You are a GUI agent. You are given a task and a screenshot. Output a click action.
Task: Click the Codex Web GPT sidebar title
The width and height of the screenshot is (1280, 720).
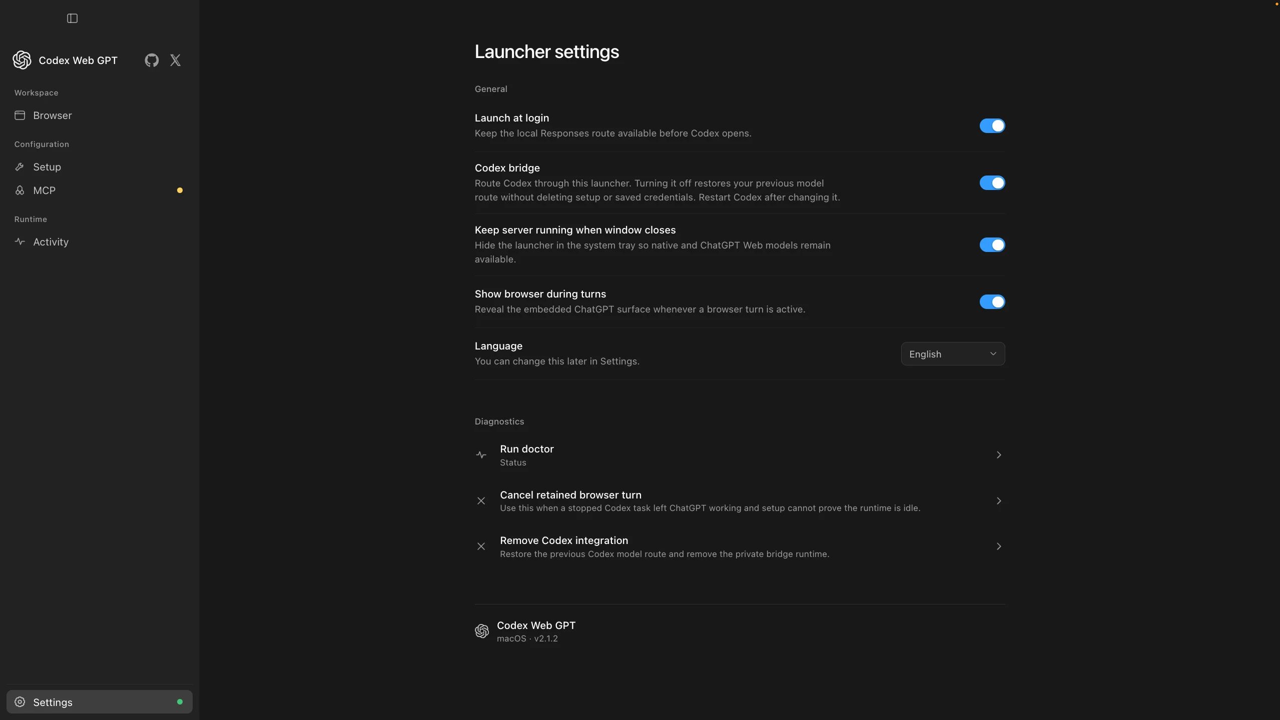(x=78, y=60)
